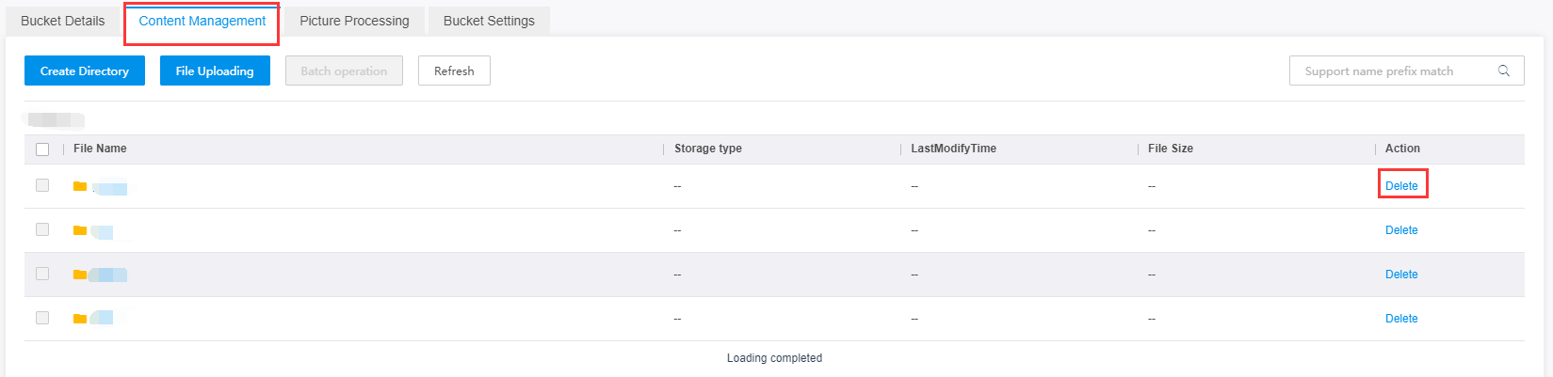Check the third row's checkbox
Image resolution: width=1553 pixels, height=377 pixels.
coord(42,274)
